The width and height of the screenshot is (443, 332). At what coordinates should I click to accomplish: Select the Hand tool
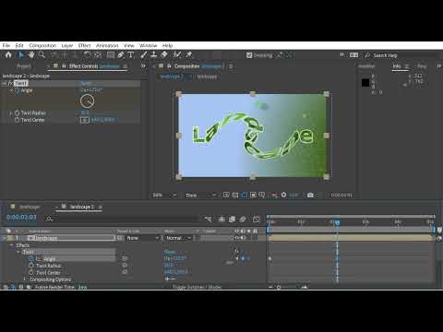click(x=31, y=55)
